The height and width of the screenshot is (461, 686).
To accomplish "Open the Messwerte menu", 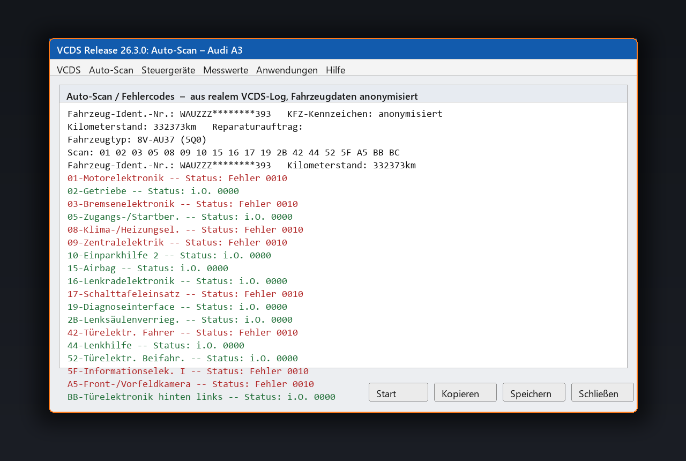I will point(226,70).
